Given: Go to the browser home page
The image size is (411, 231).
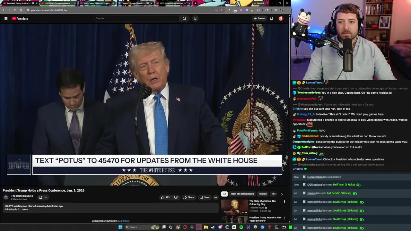Looking at the screenshot, I should 21,10.
